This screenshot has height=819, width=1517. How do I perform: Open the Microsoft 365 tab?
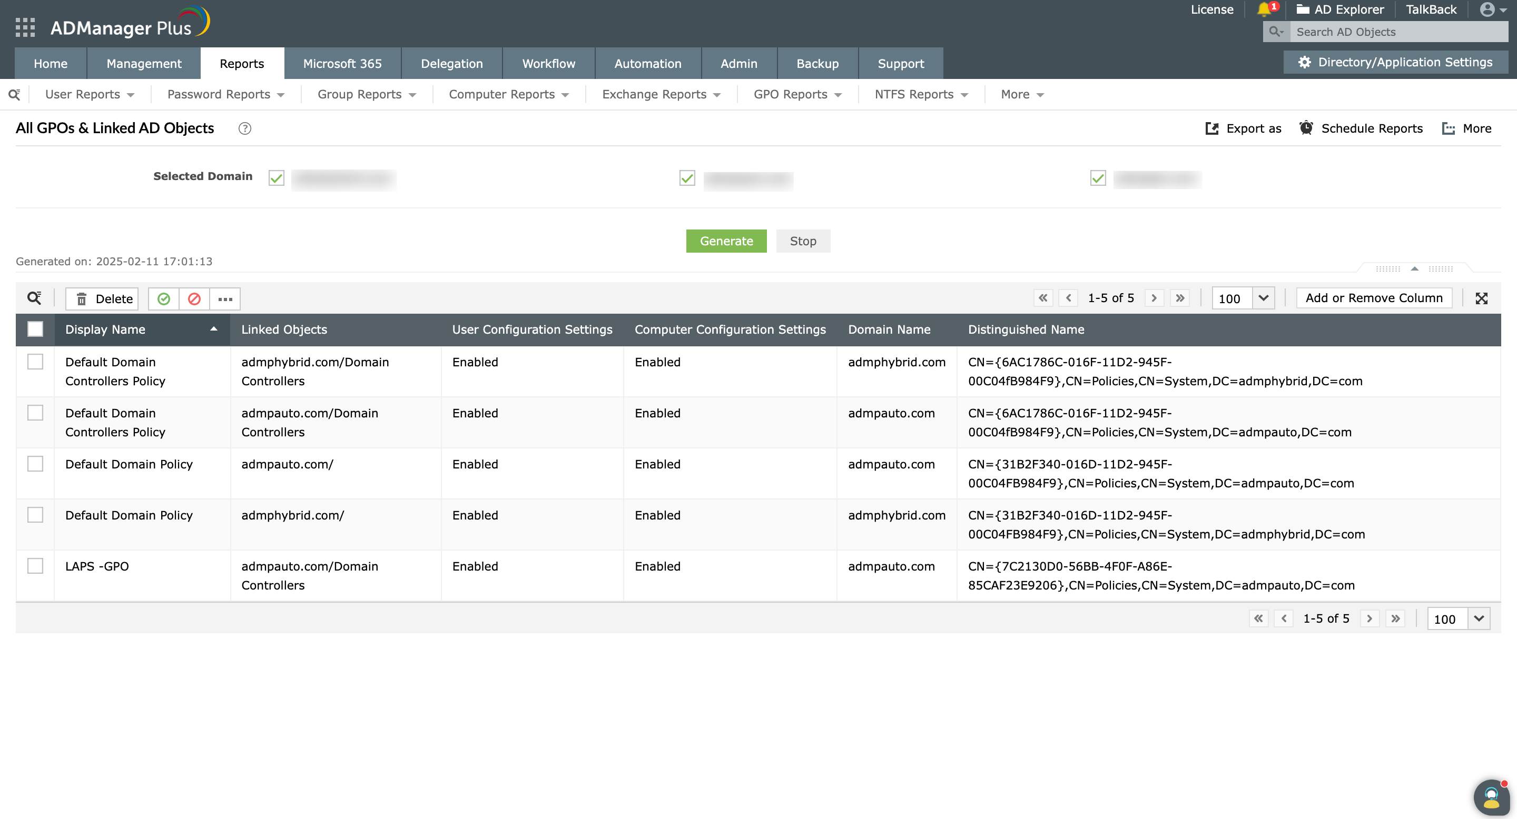click(x=342, y=64)
